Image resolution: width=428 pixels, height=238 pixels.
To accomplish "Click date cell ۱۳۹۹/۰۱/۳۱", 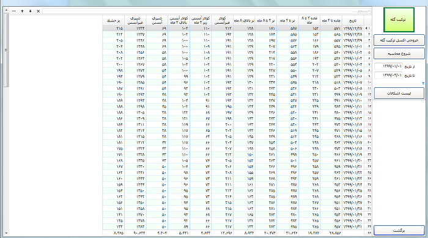I will tap(353, 226).
